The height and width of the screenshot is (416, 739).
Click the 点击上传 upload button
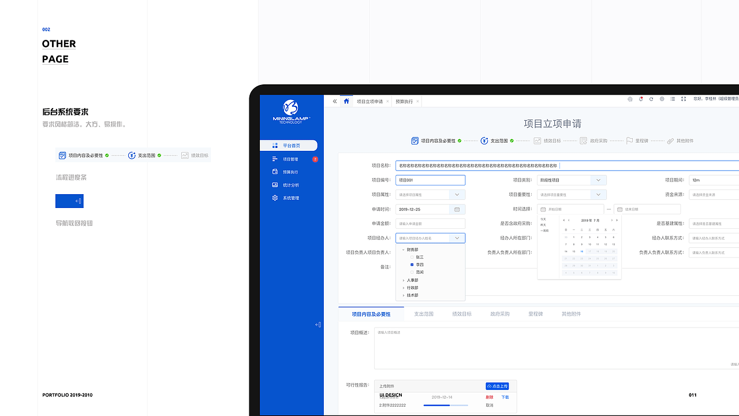tap(497, 386)
